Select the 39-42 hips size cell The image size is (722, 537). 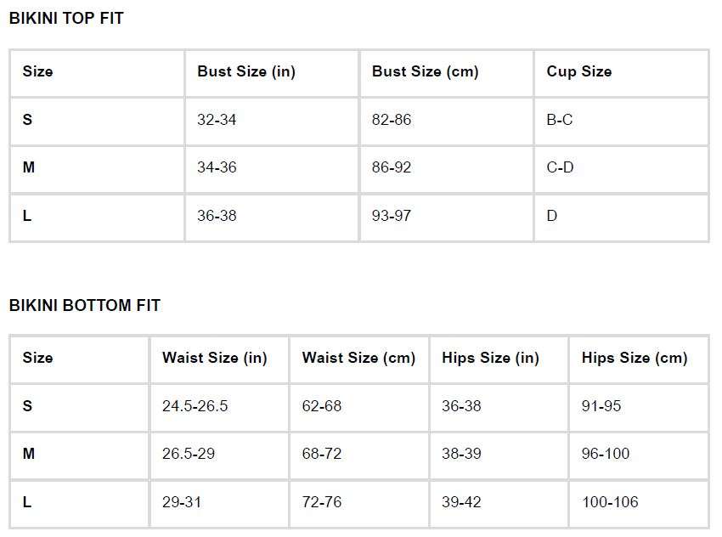pos(461,502)
